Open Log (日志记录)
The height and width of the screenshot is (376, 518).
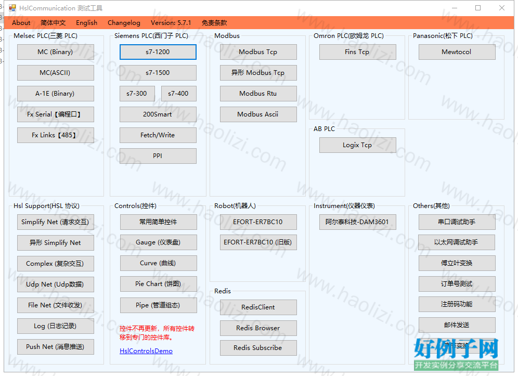point(56,326)
